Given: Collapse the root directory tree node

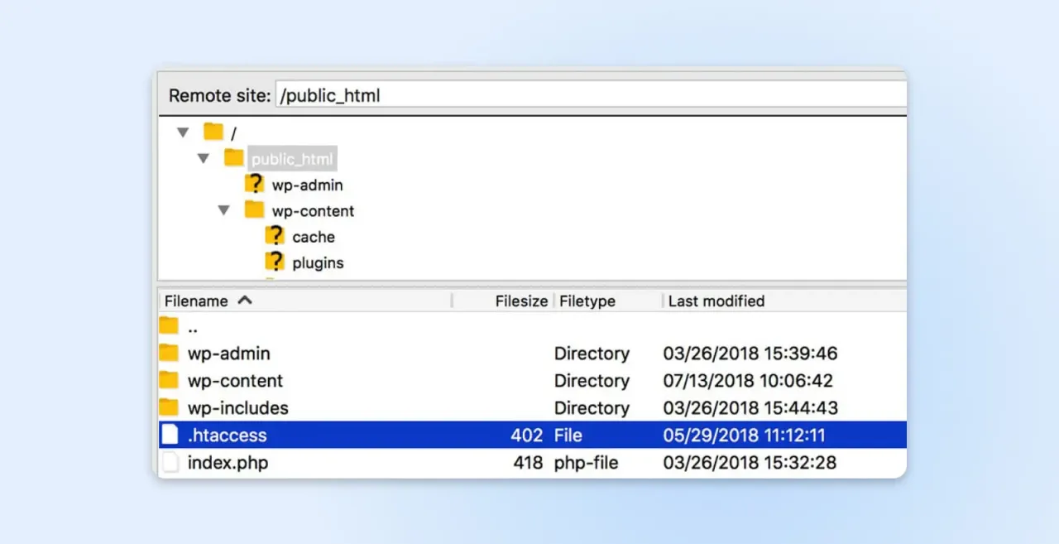Looking at the screenshot, I should (x=183, y=132).
